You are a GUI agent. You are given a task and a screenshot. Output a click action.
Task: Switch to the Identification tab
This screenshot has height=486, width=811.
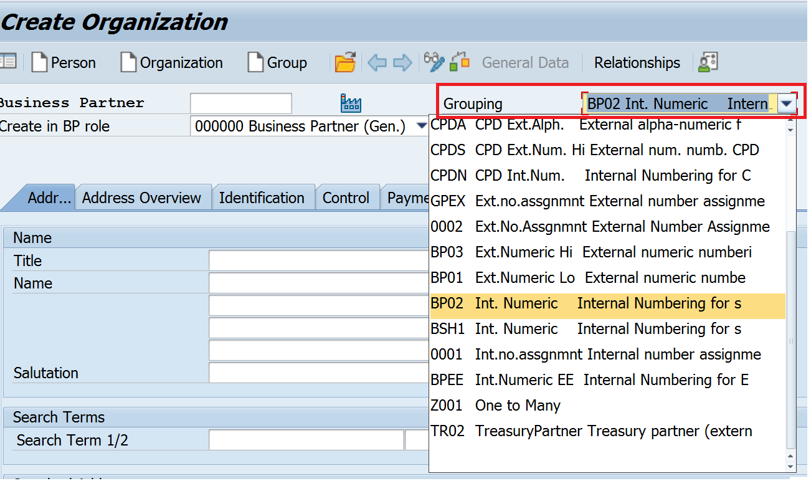[263, 197]
